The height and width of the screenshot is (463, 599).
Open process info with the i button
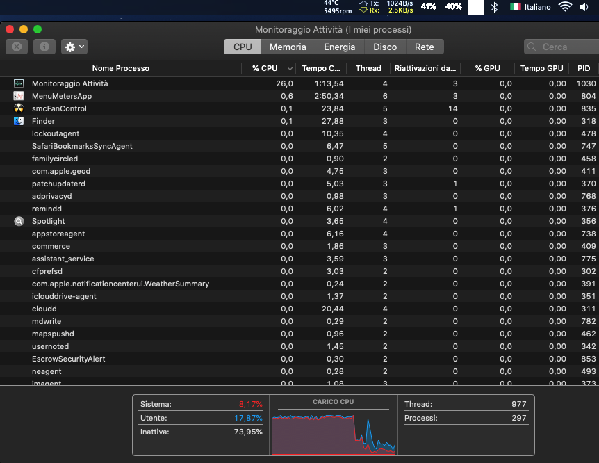(x=44, y=47)
